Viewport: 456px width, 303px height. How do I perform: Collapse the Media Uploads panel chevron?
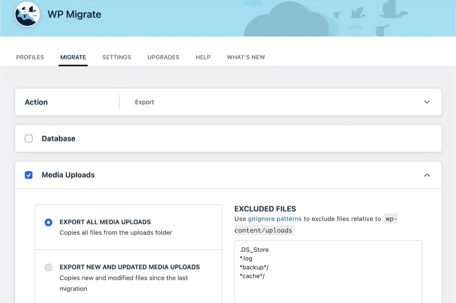click(x=427, y=175)
